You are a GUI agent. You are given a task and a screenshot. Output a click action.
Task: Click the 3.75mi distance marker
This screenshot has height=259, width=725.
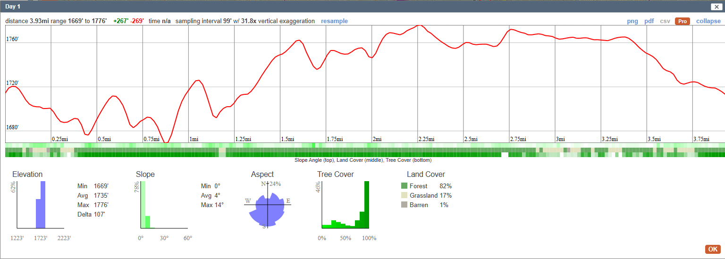pyautogui.click(x=701, y=139)
